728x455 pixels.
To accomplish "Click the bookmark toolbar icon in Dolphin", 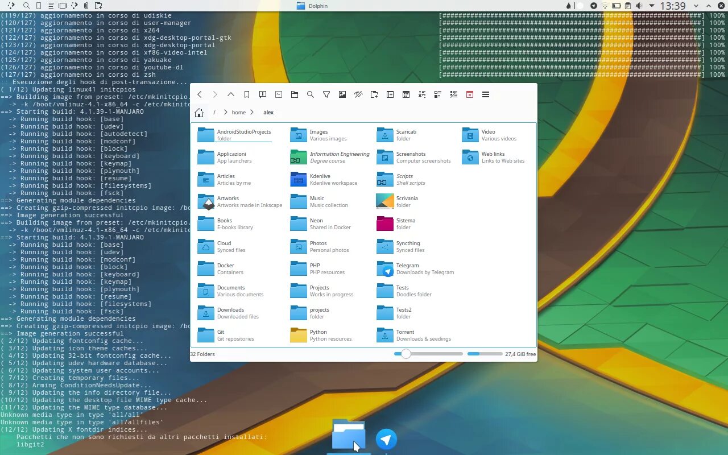I will point(247,94).
